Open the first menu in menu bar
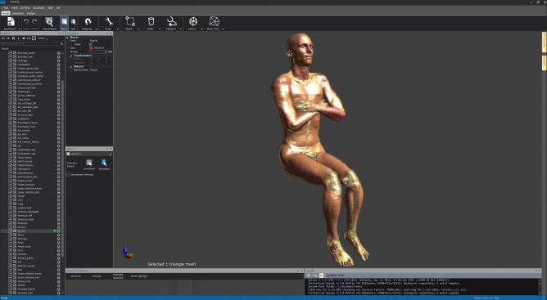 (x=6, y=7)
